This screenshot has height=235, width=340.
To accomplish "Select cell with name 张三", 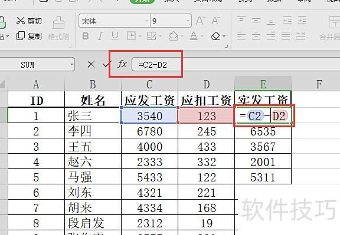I will [93, 115].
